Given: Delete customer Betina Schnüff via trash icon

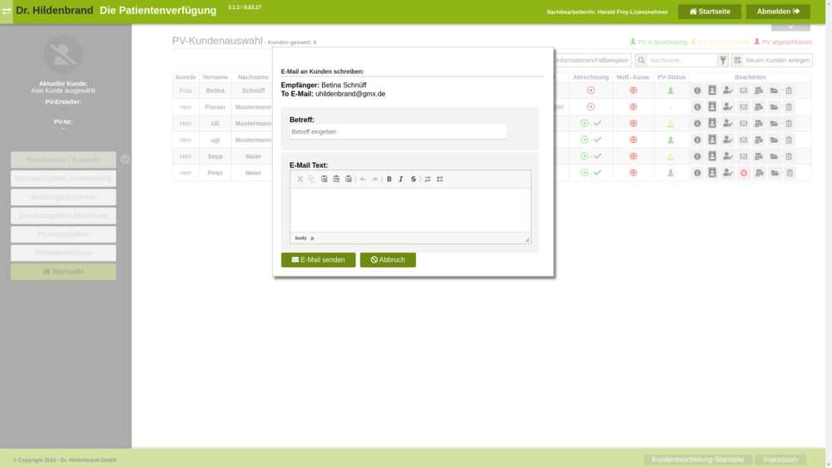Looking at the screenshot, I should [789, 91].
